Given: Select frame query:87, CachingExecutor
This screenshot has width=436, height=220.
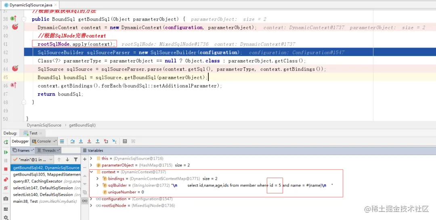Looking at the screenshot, I should 46,181.
